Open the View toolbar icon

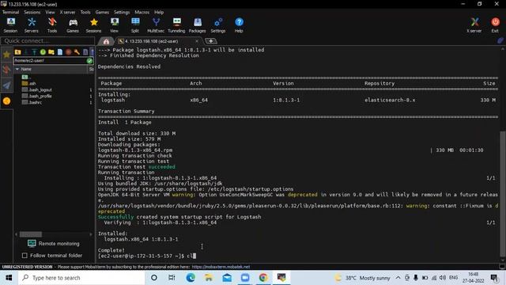pos(114,25)
